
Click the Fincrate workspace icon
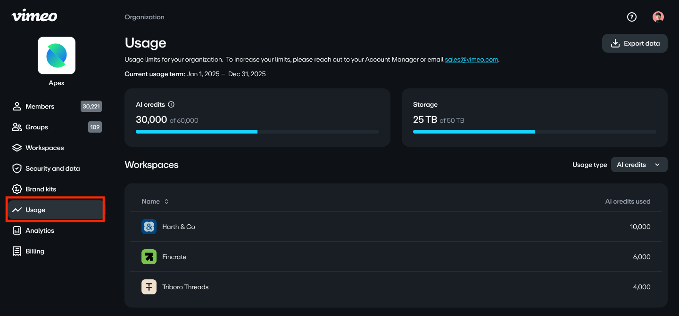pyautogui.click(x=149, y=257)
